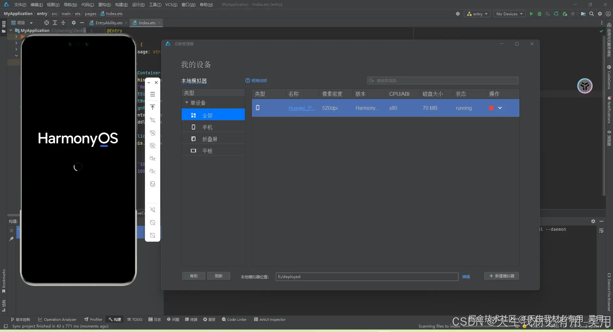Collapse all nodes in the project panel
The height and width of the screenshot is (332, 613).
tap(63, 23)
